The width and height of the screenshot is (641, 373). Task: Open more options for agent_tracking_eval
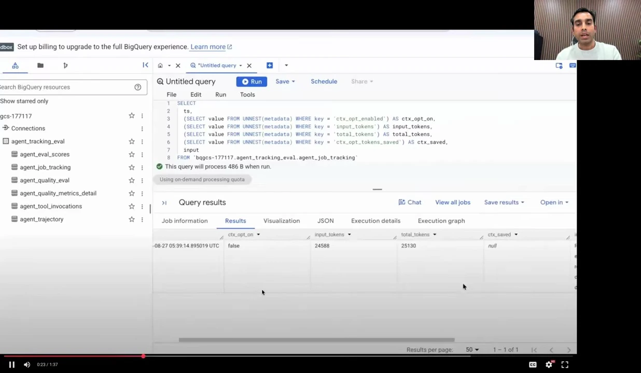click(x=142, y=141)
